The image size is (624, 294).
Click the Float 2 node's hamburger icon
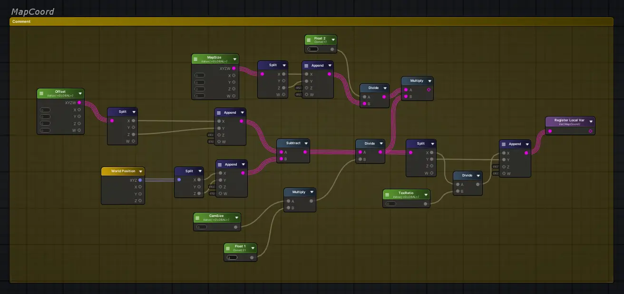pyautogui.click(x=309, y=40)
